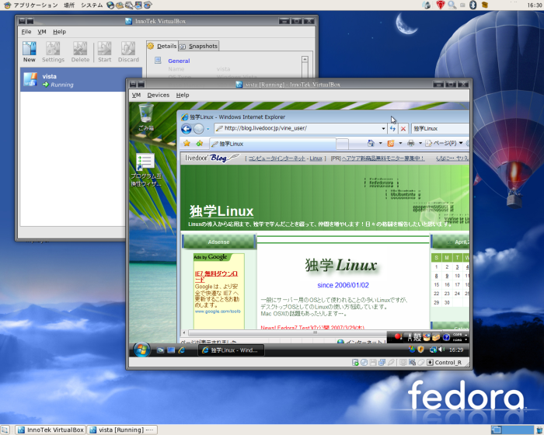Open the recent pages dropdown arrow
Viewport: 544px width, 435px height.
click(207, 129)
